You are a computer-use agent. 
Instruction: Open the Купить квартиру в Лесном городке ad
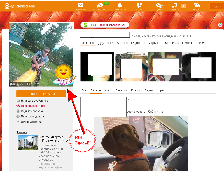53,139
